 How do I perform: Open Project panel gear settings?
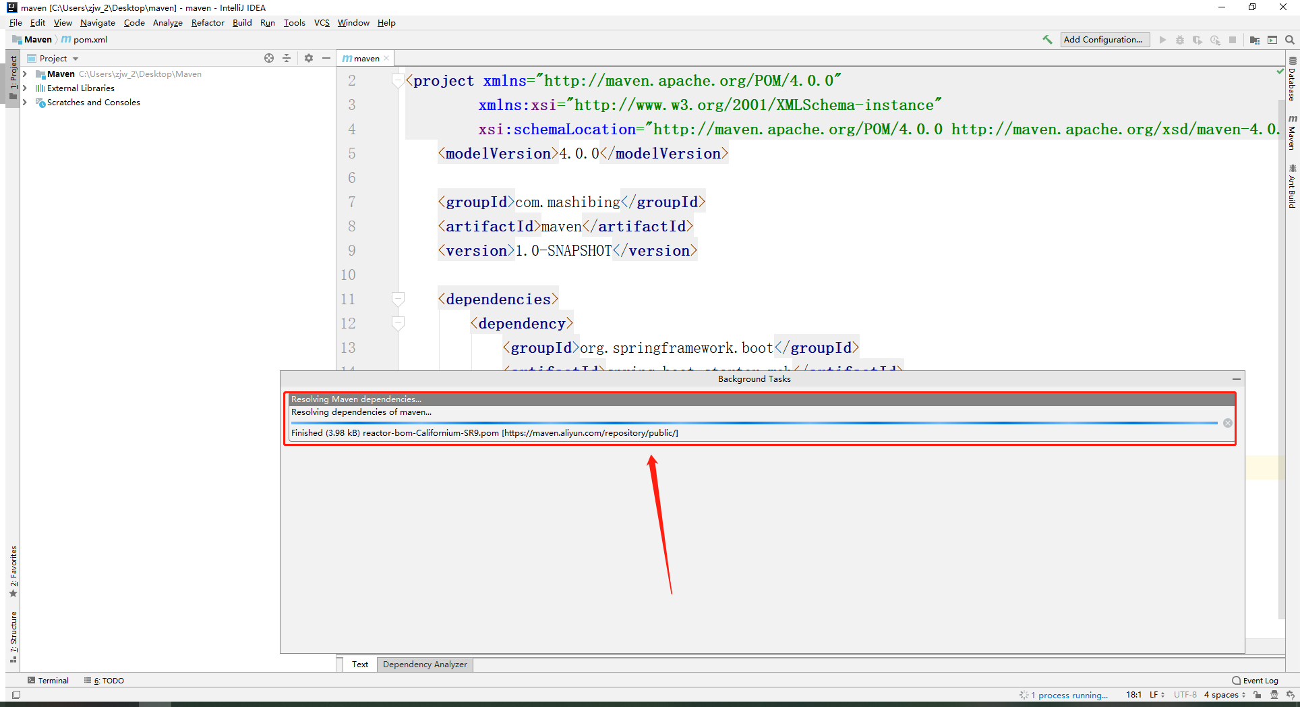click(x=309, y=58)
